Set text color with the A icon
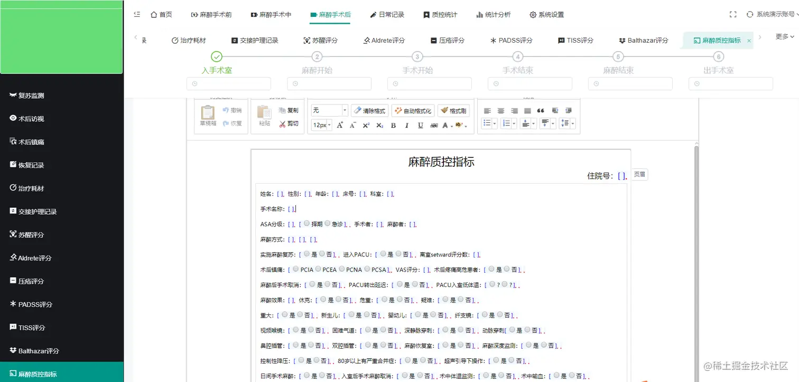Image resolution: width=799 pixels, height=382 pixels. [x=445, y=126]
